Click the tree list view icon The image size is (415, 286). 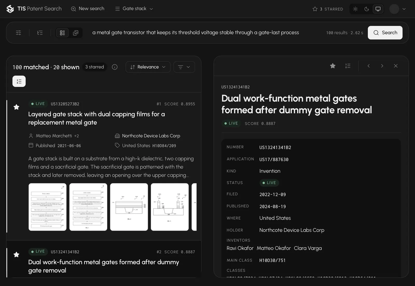40,33
